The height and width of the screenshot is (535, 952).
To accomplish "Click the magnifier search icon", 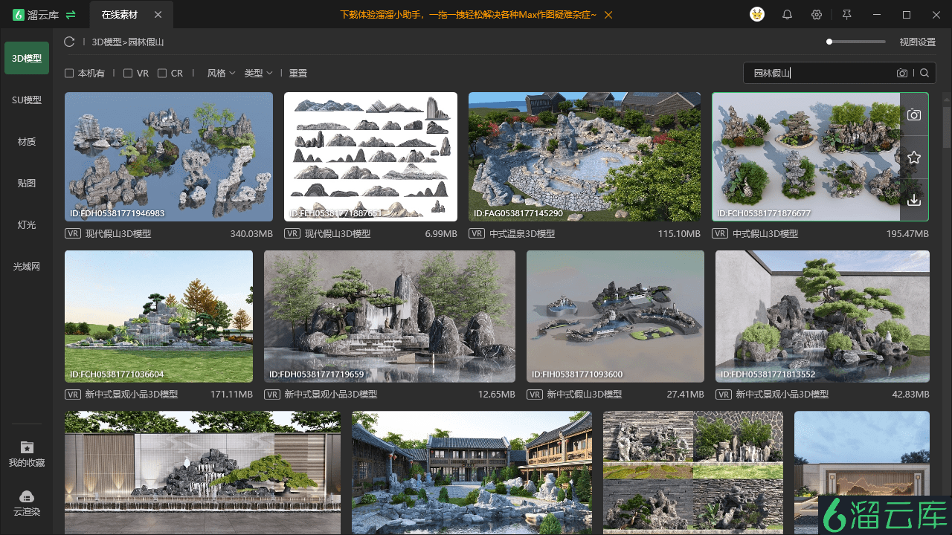I will [924, 73].
